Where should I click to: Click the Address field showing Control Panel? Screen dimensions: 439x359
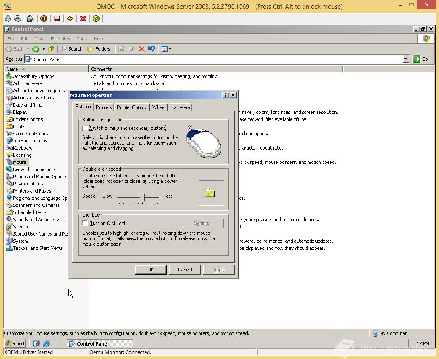pos(214,59)
